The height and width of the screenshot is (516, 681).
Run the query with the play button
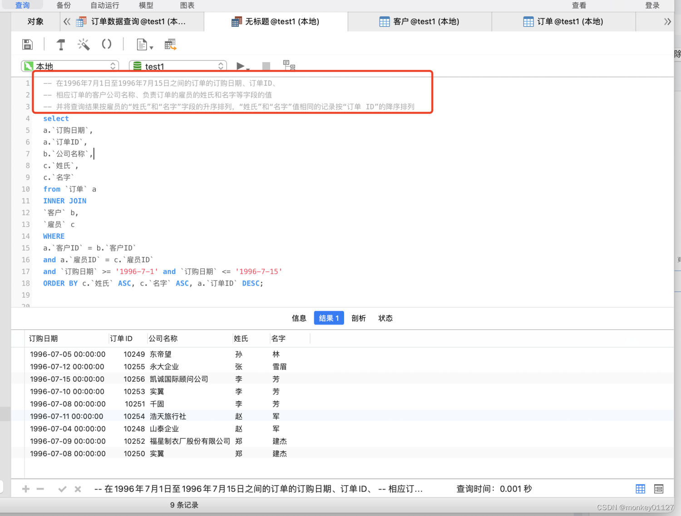[240, 66]
